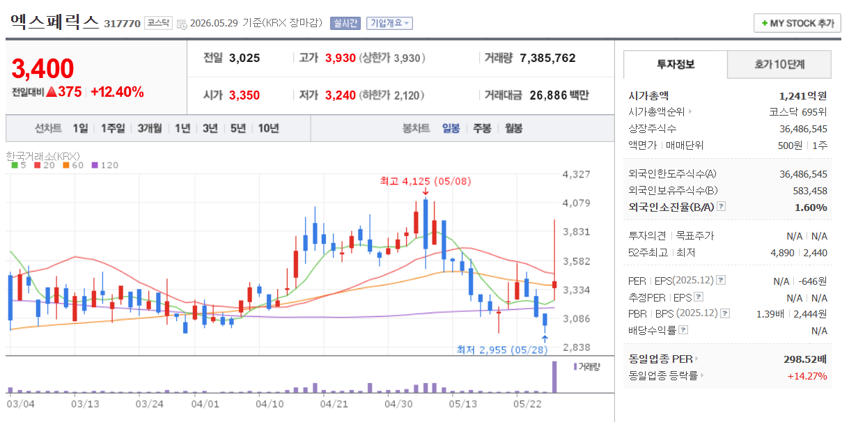The image size is (849, 422).
Task: Click the arrow beside 동일업종 등락률
Action: 701,376
